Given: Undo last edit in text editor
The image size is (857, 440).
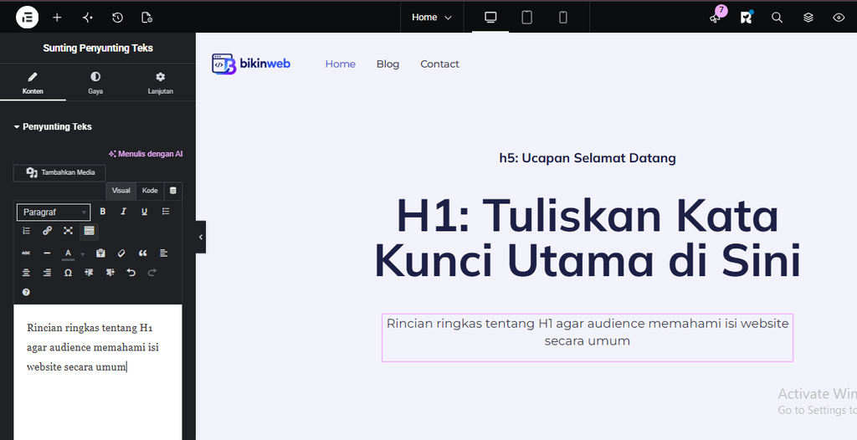Looking at the screenshot, I should (131, 273).
